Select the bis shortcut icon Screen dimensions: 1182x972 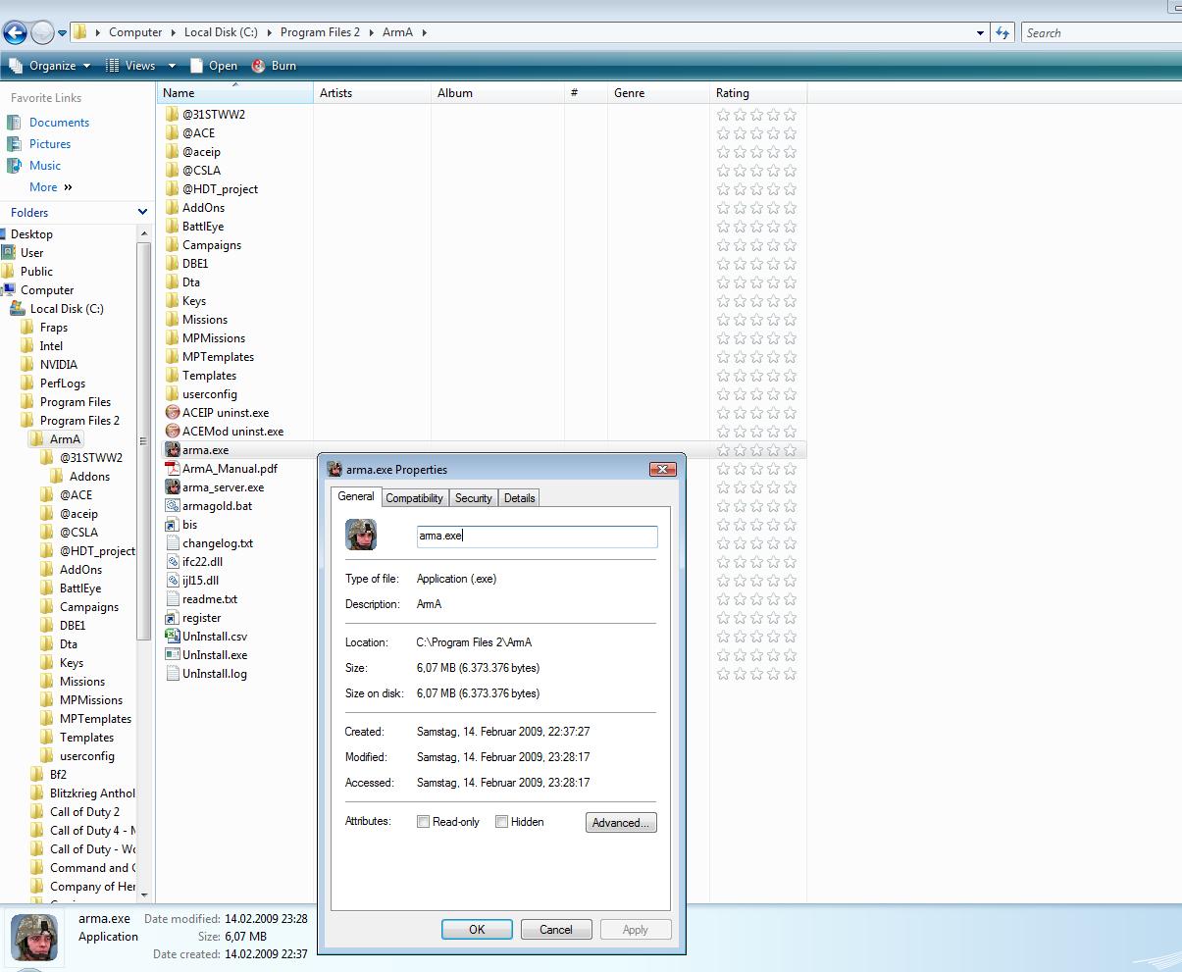[x=173, y=525]
